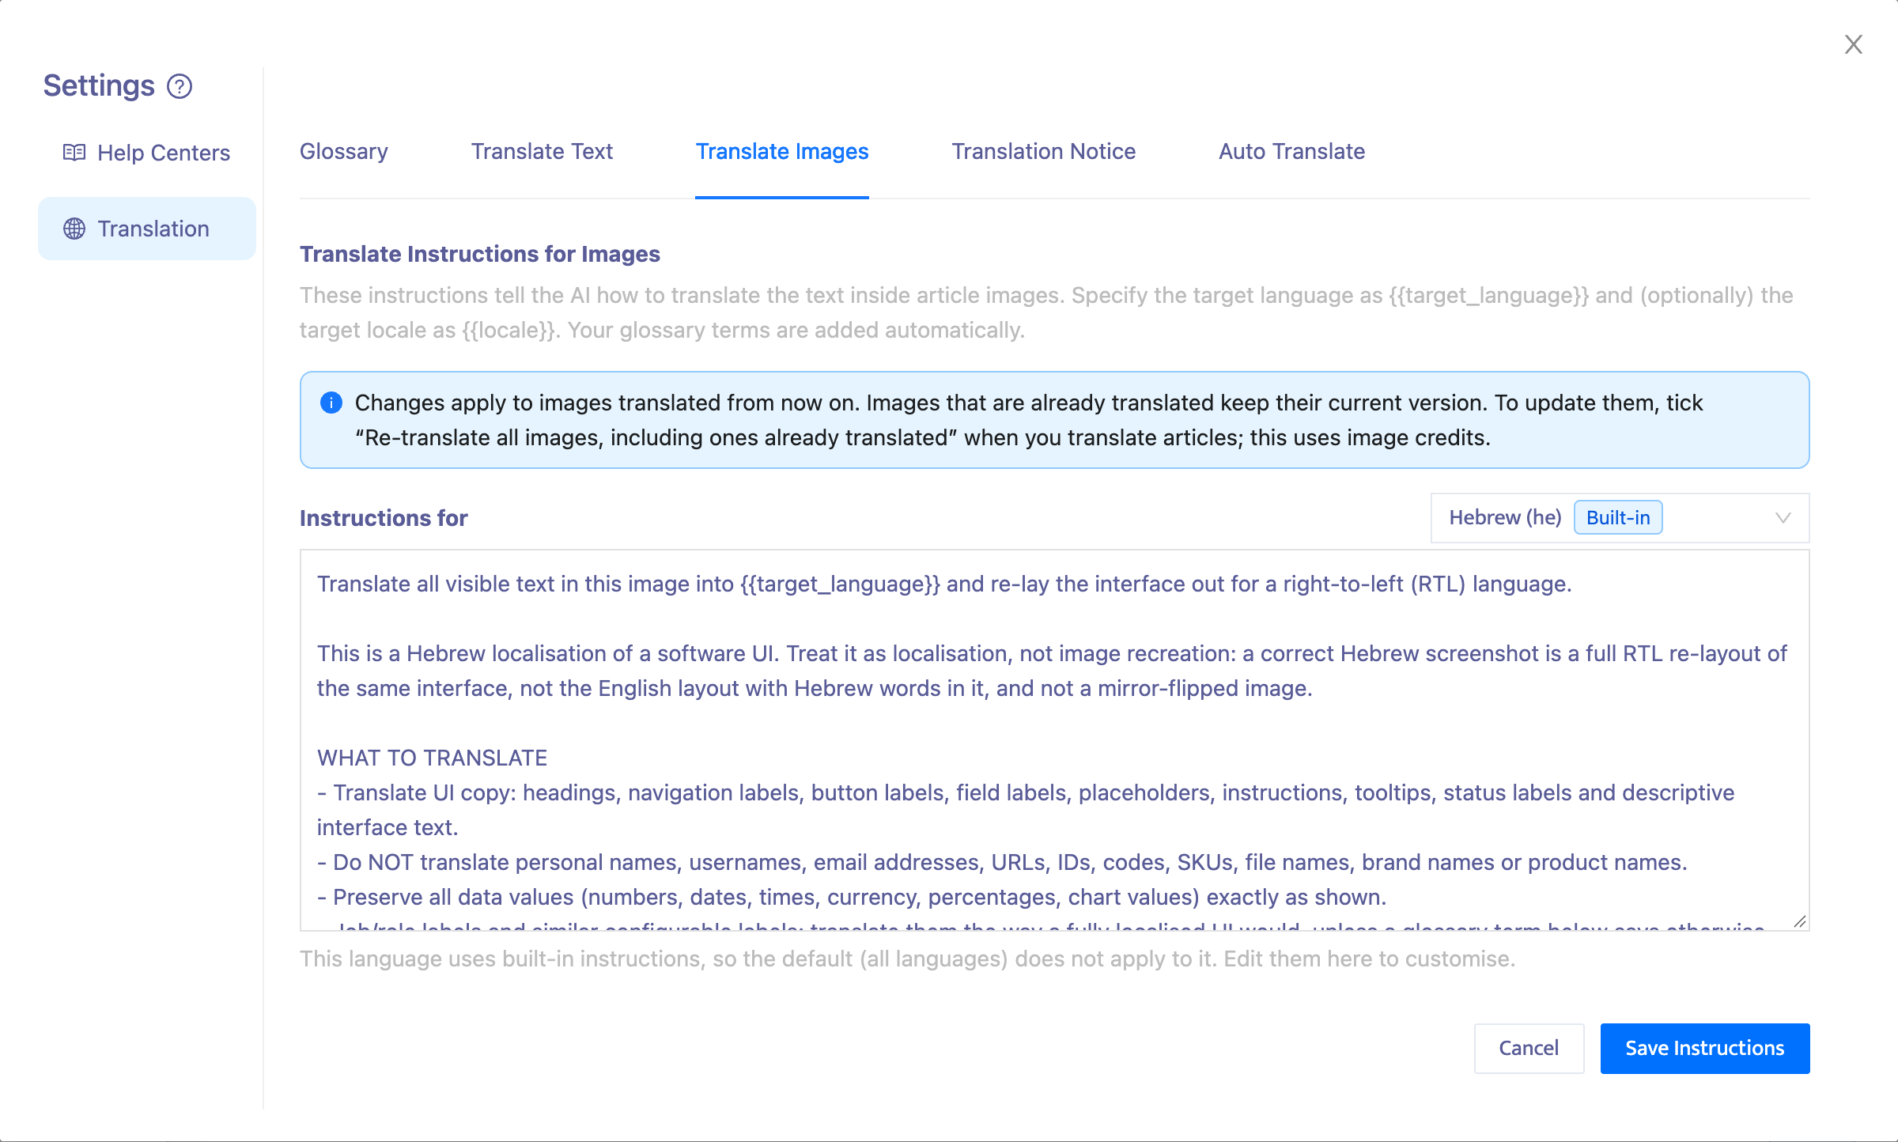Click inside the image instructions text area
Image resolution: width=1898 pixels, height=1142 pixels.
tap(1054, 740)
